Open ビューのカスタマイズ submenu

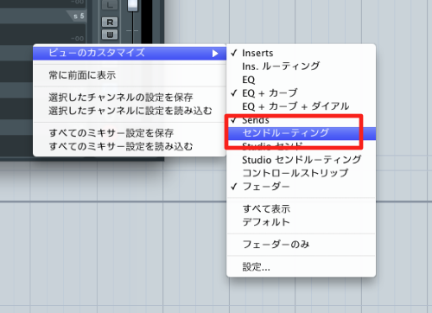coord(130,53)
